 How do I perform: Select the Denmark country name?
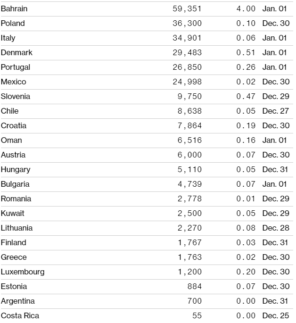pos(16,52)
